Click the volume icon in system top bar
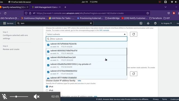Screen dimensions: 179x101 point(176,2)
